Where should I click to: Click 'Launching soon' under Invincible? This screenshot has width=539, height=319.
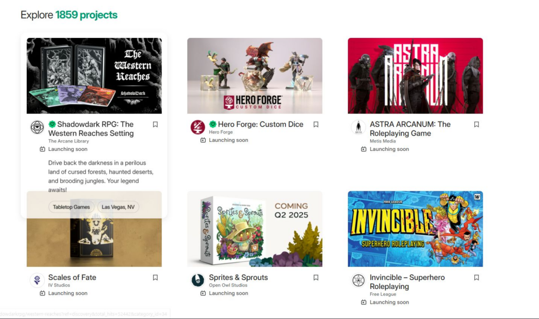tap(389, 302)
